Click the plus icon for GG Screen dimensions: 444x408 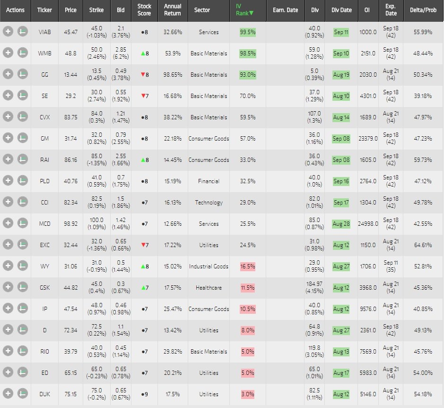(8, 74)
